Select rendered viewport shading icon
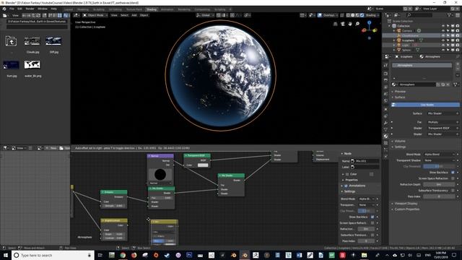 [x=362, y=15]
